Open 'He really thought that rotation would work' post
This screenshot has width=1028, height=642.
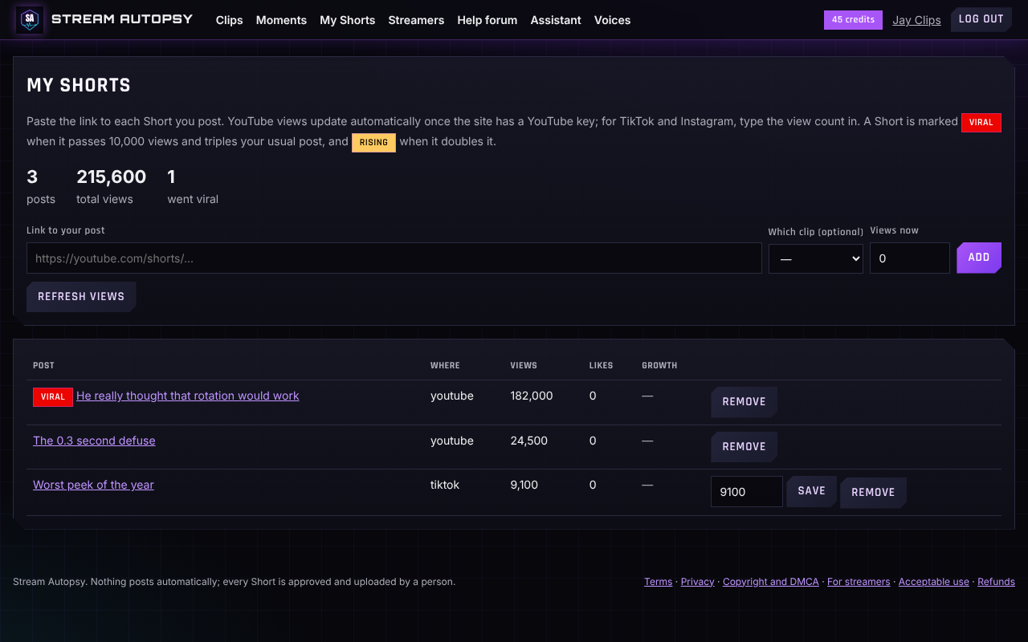pyautogui.click(x=187, y=396)
